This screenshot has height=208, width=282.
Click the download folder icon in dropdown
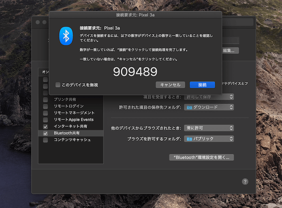tap(189, 107)
